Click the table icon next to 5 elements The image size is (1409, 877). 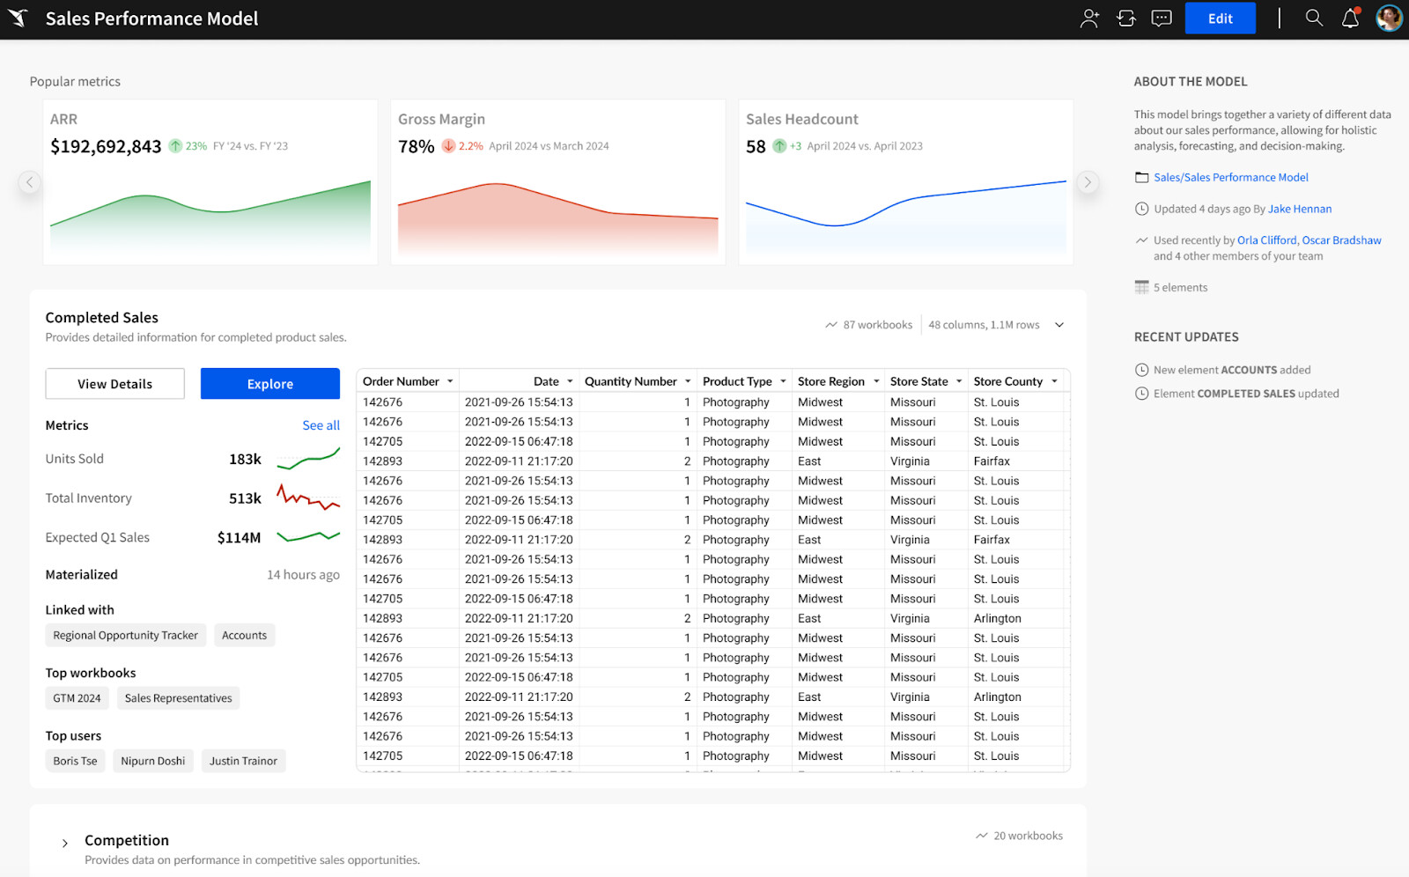[x=1141, y=286]
